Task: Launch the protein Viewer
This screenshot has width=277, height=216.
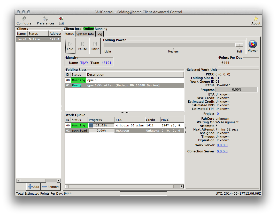Action: tap(253, 46)
